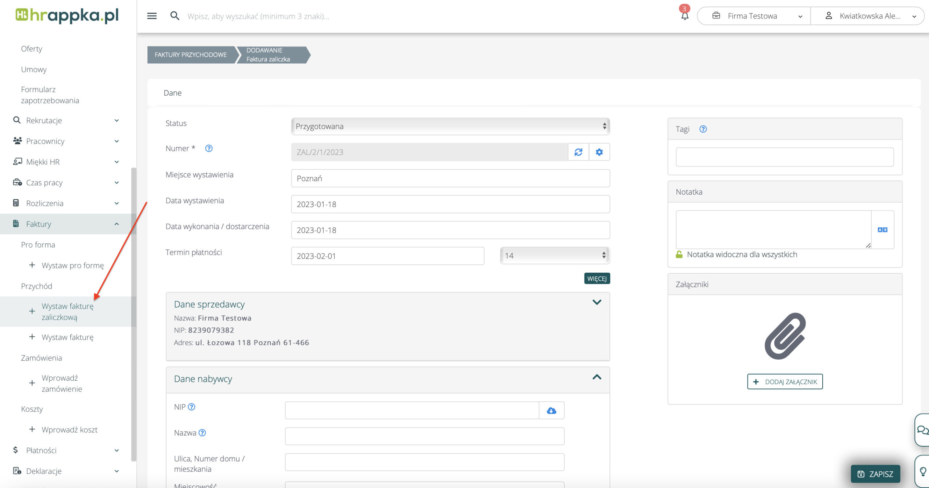Click the refresh invoice number icon
The height and width of the screenshot is (488, 929).
(578, 152)
